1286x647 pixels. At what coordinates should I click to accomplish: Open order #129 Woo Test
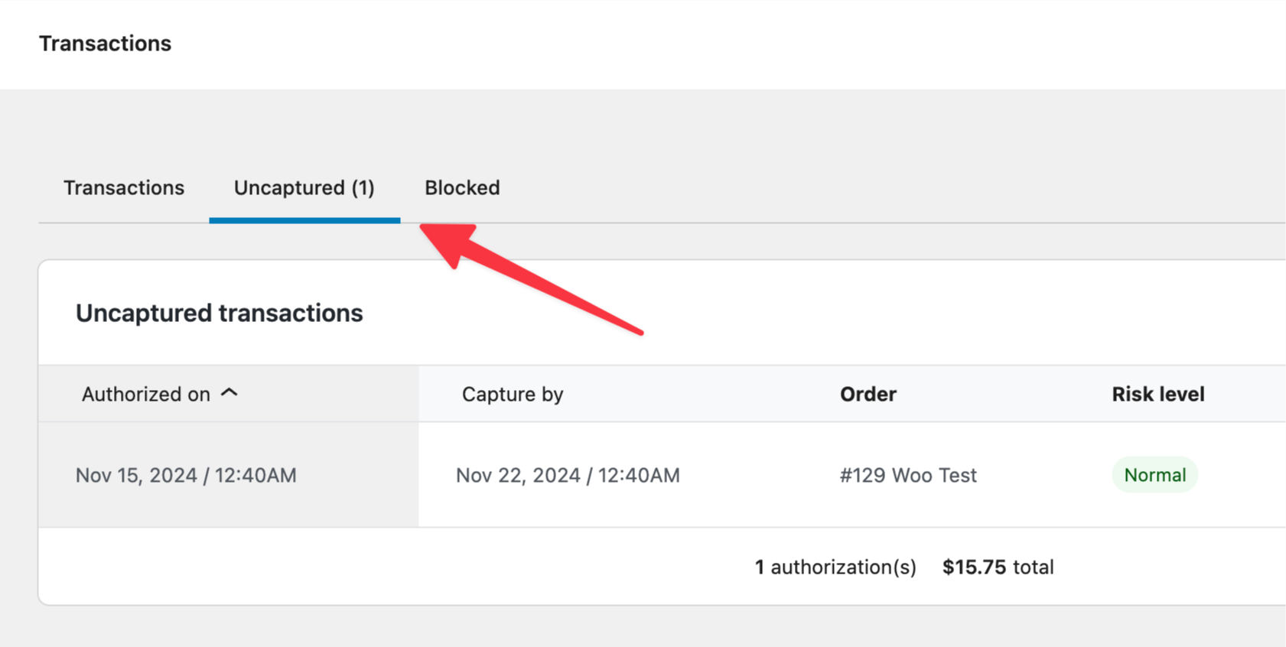pos(907,475)
